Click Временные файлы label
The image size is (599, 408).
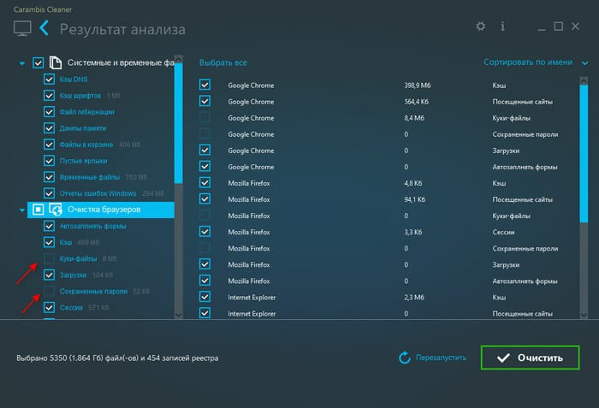89,177
